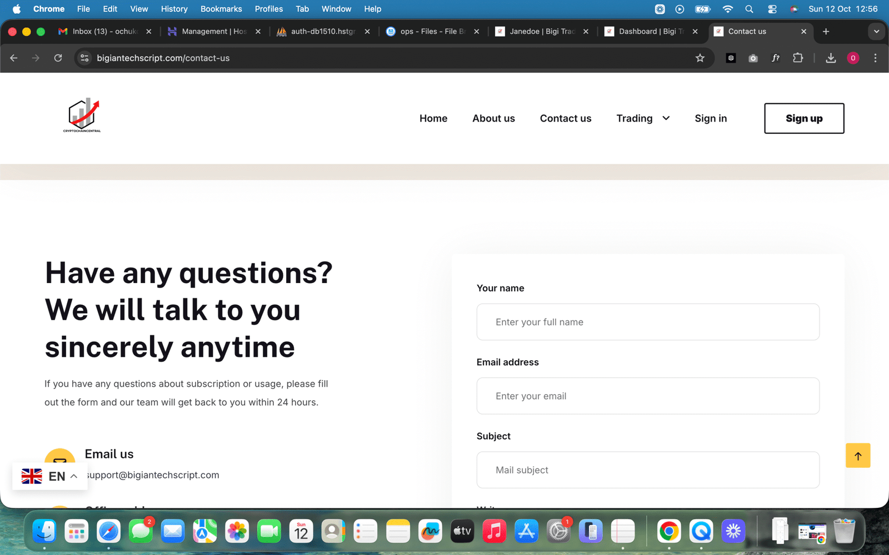Bookmark this page with the star icon
This screenshot has width=889, height=555.
pyautogui.click(x=700, y=58)
